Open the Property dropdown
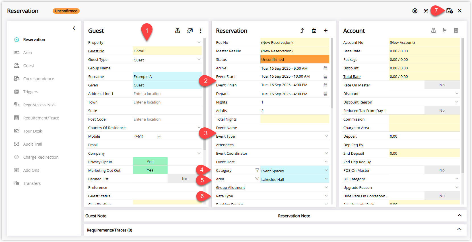 tap(199, 42)
